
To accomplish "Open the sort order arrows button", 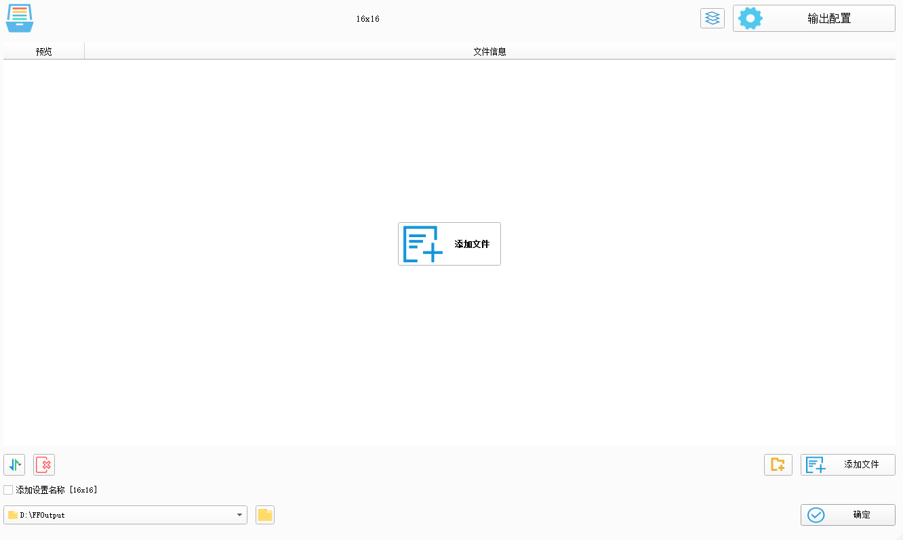I will [x=13, y=465].
